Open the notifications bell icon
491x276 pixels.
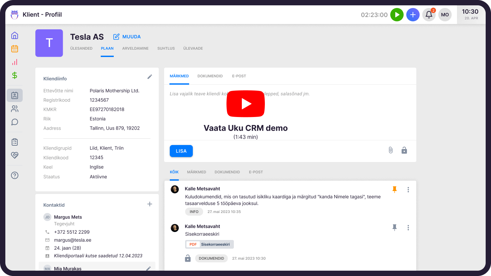click(429, 15)
